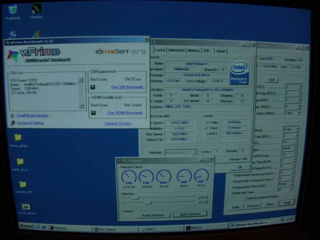Click the Advanced Settings magnifier icon

[13, 123]
